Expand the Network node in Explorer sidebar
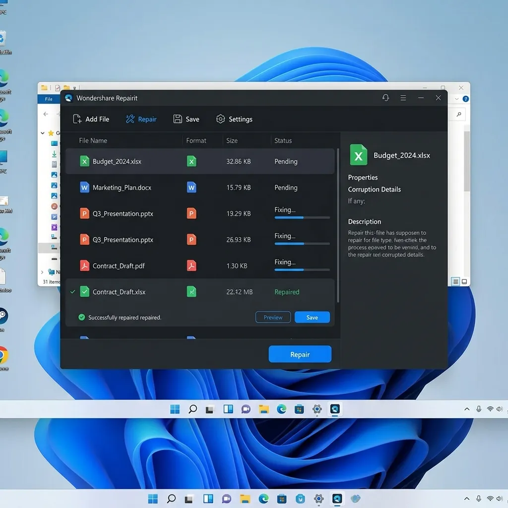The height and width of the screenshot is (508, 508). pyautogui.click(x=42, y=272)
